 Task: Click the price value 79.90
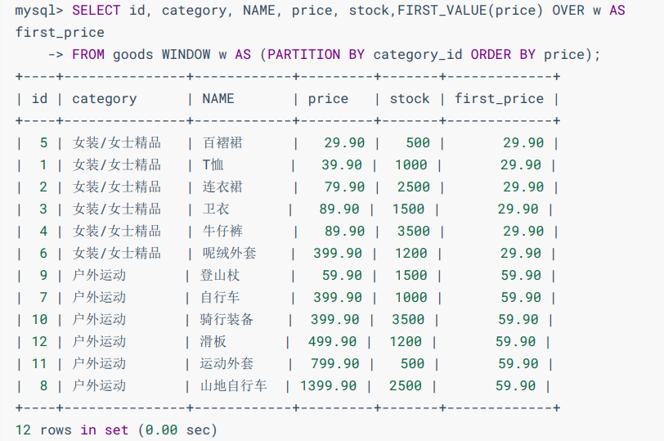point(344,187)
